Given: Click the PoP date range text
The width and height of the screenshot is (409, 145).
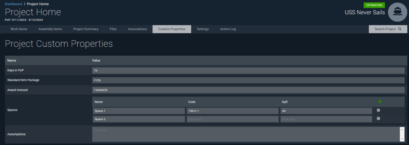Looking at the screenshot, I should point(24,20).
